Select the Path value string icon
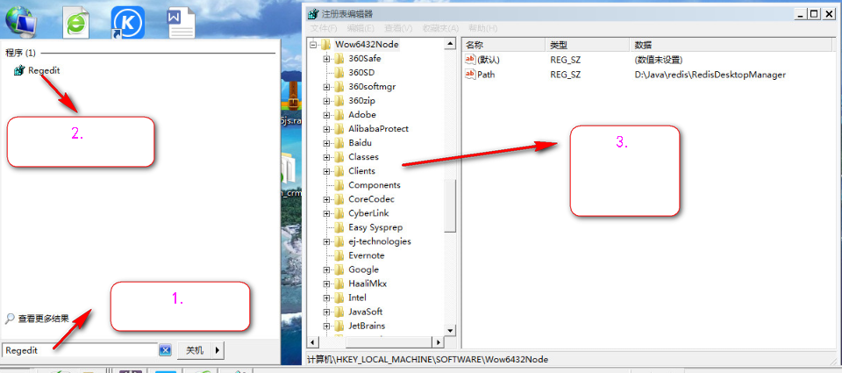 tap(470, 75)
